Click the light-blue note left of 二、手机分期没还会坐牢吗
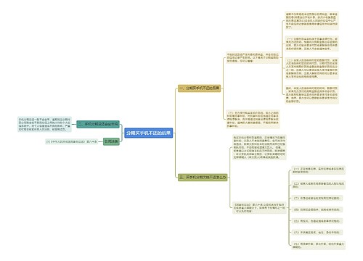363x261 pixels. click(44, 124)
